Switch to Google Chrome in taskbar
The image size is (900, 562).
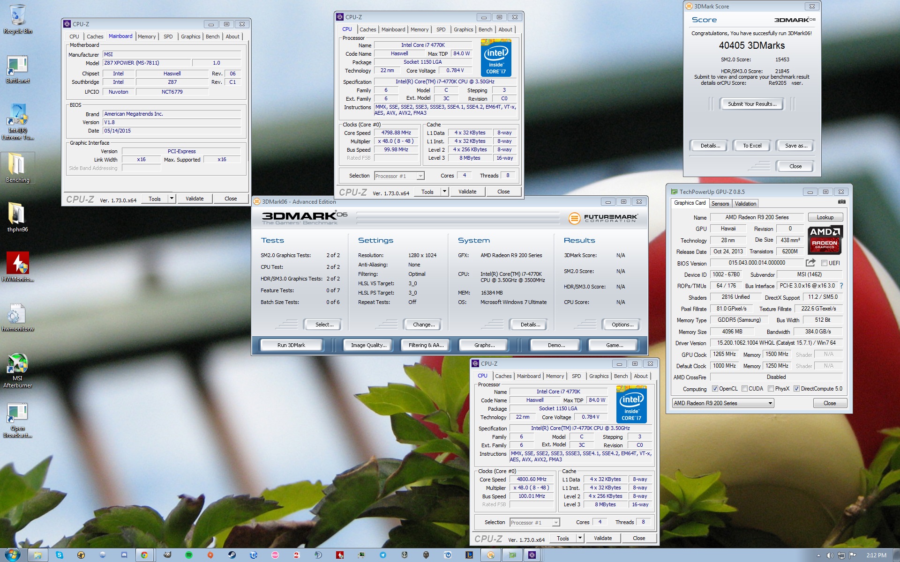click(145, 555)
